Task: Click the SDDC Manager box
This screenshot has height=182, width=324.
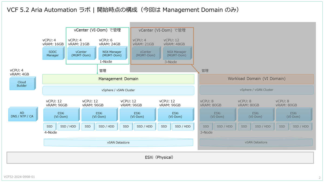Action: pos(53,53)
